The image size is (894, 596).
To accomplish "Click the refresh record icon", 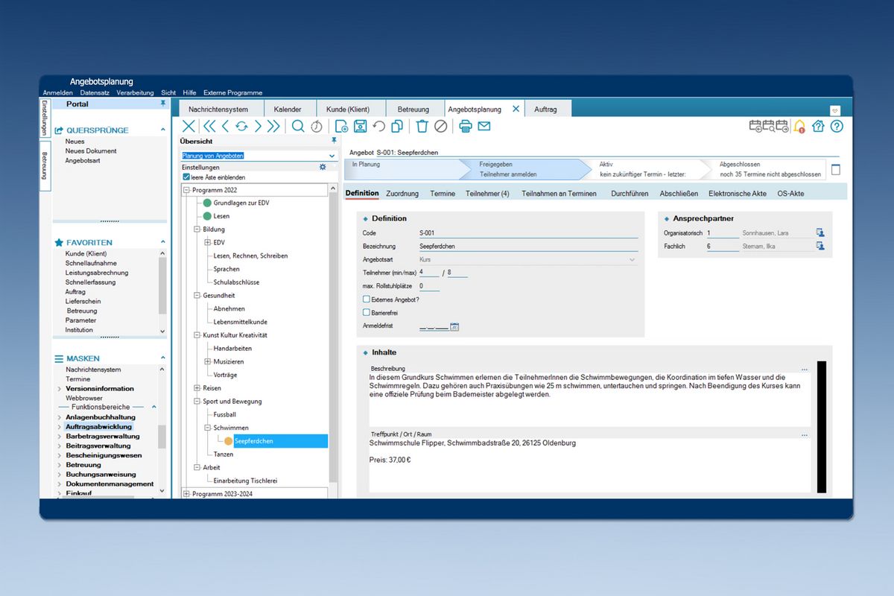I will point(241,126).
